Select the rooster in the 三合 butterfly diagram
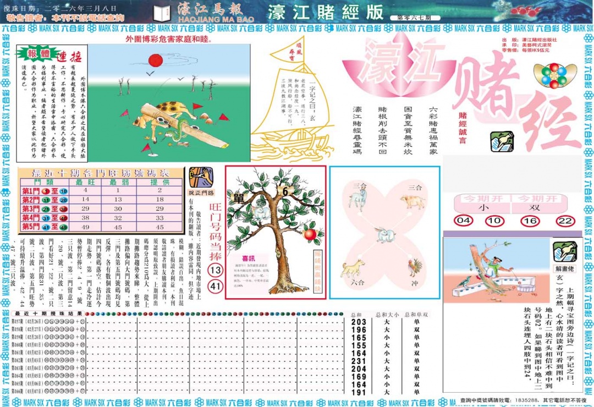This screenshot has width=594, height=407. (413, 267)
